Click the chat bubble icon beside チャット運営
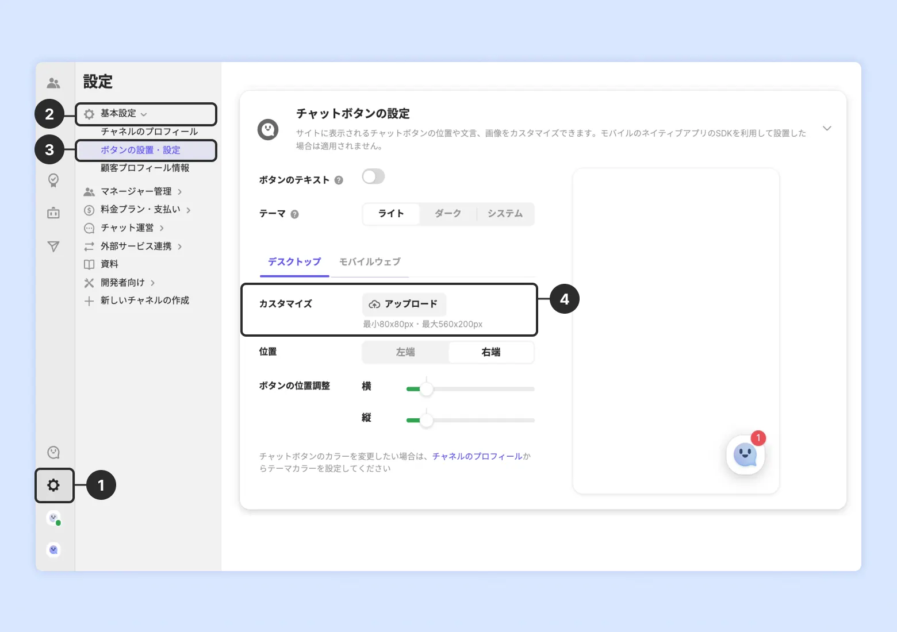 (x=89, y=228)
